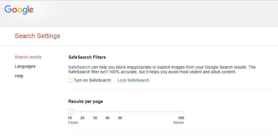Click the Results per page slider handle
This screenshot has height=136, width=278.
[x=71, y=112]
